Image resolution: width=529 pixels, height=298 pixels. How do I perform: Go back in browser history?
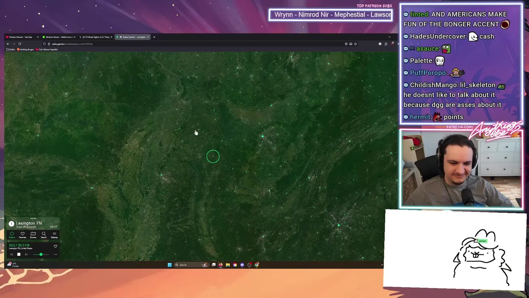[x=8, y=44]
